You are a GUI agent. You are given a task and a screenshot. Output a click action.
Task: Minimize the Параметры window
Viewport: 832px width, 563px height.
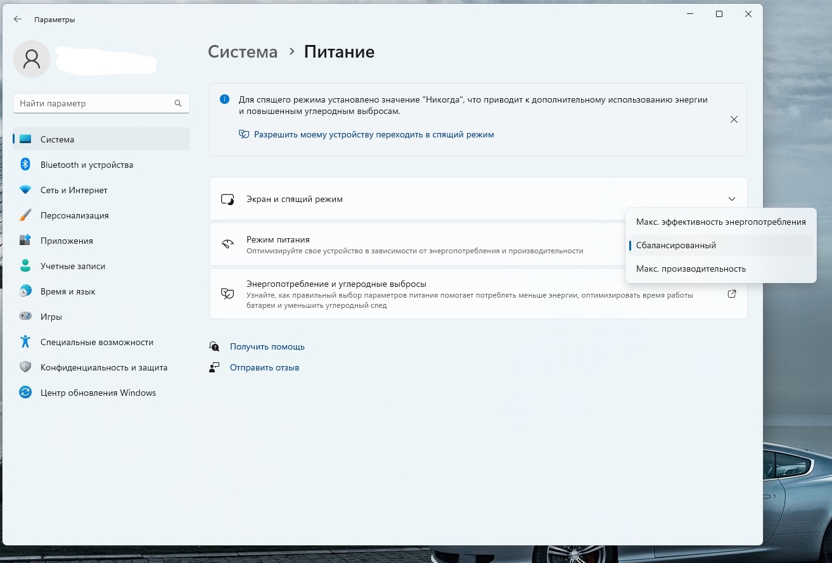click(x=690, y=14)
